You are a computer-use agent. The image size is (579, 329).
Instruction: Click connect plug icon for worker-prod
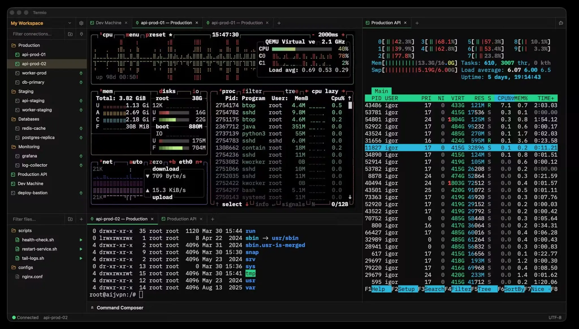pyautogui.click(x=81, y=73)
